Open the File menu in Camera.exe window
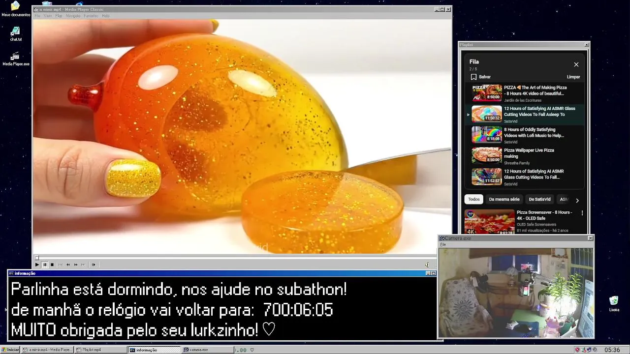Screen dimensions: 630x354 pos(443,244)
